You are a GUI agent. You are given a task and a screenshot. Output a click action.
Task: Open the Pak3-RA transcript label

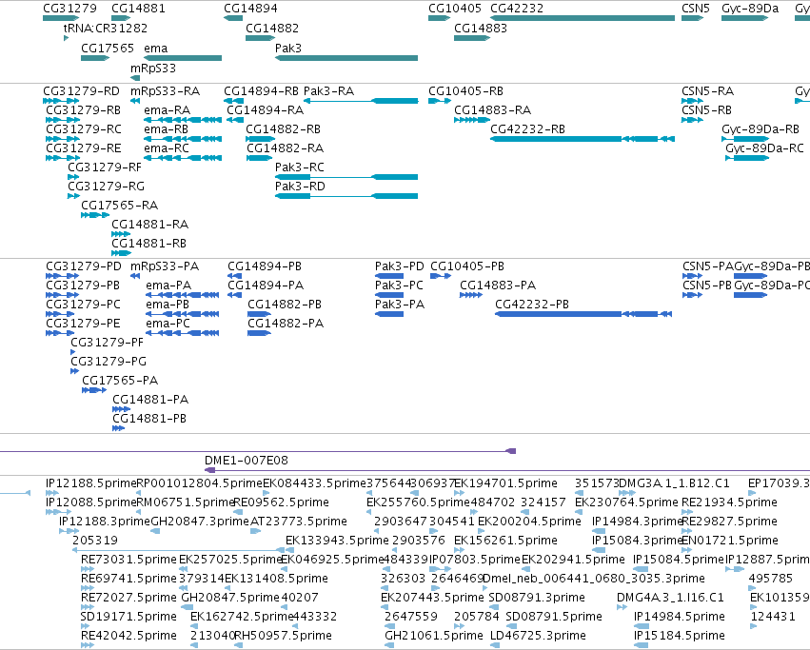tap(328, 91)
